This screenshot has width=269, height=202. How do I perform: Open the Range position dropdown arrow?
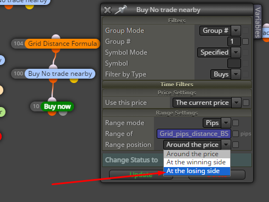[226, 145]
